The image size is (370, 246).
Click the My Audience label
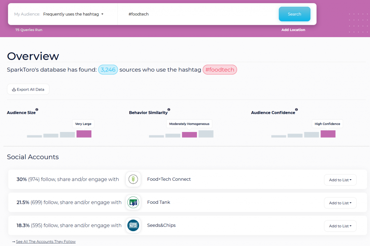[x=27, y=14]
